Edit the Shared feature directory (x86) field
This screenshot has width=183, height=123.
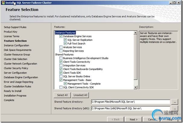(x=130, y=108)
